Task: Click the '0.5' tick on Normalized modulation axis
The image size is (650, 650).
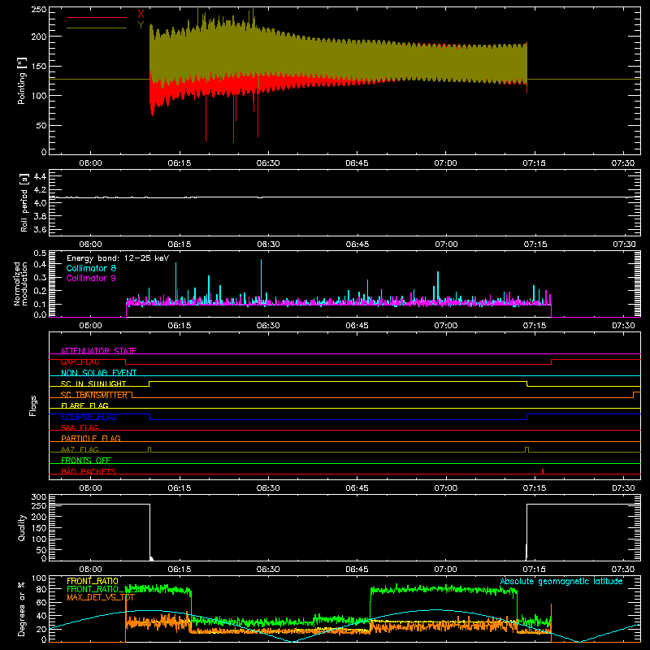Action: click(40, 253)
